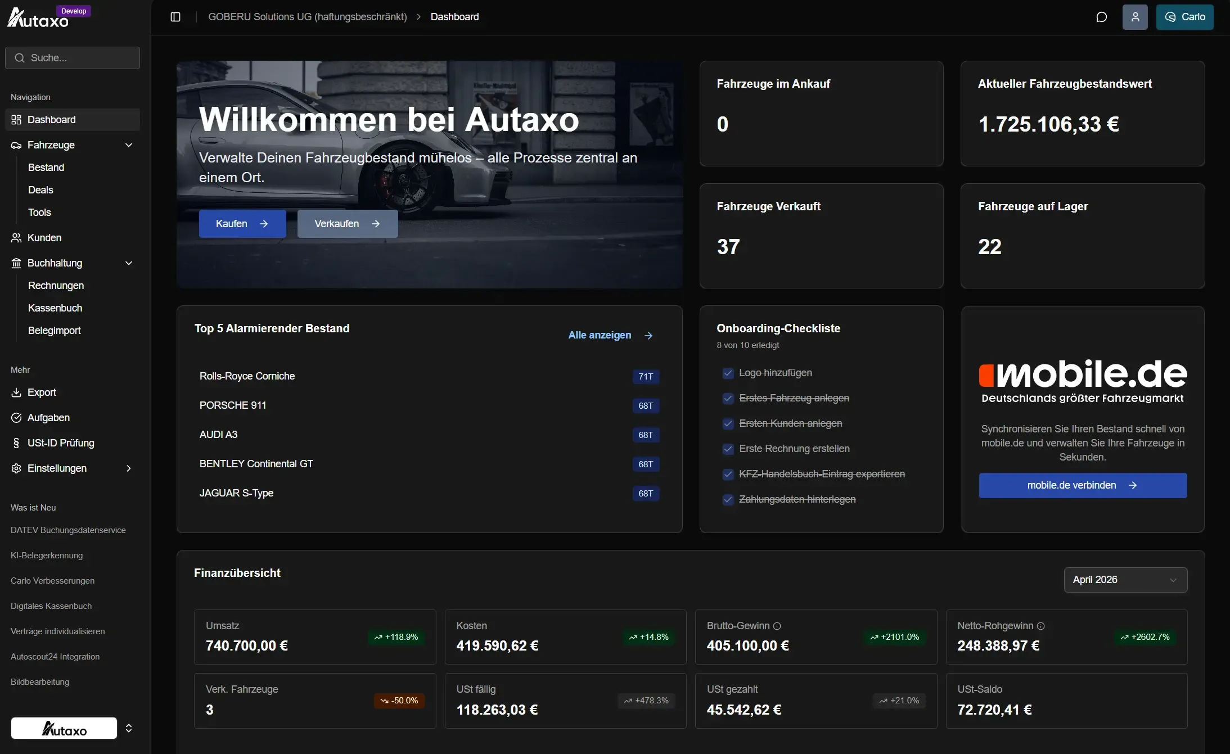The height and width of the screenshot is (754, 1230).
Task: Collapse the Buchhaltung navigation section
Action: 129,263
